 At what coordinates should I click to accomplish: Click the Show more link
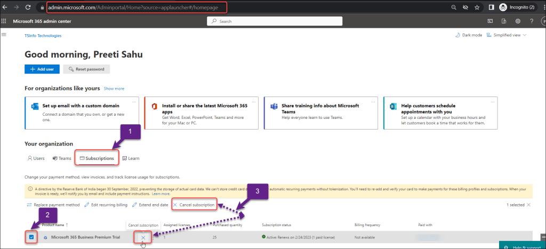(114, 89)
